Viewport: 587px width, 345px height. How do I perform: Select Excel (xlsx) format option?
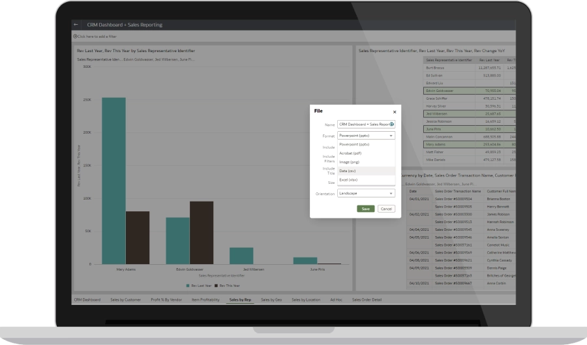[x=348, y=180]
